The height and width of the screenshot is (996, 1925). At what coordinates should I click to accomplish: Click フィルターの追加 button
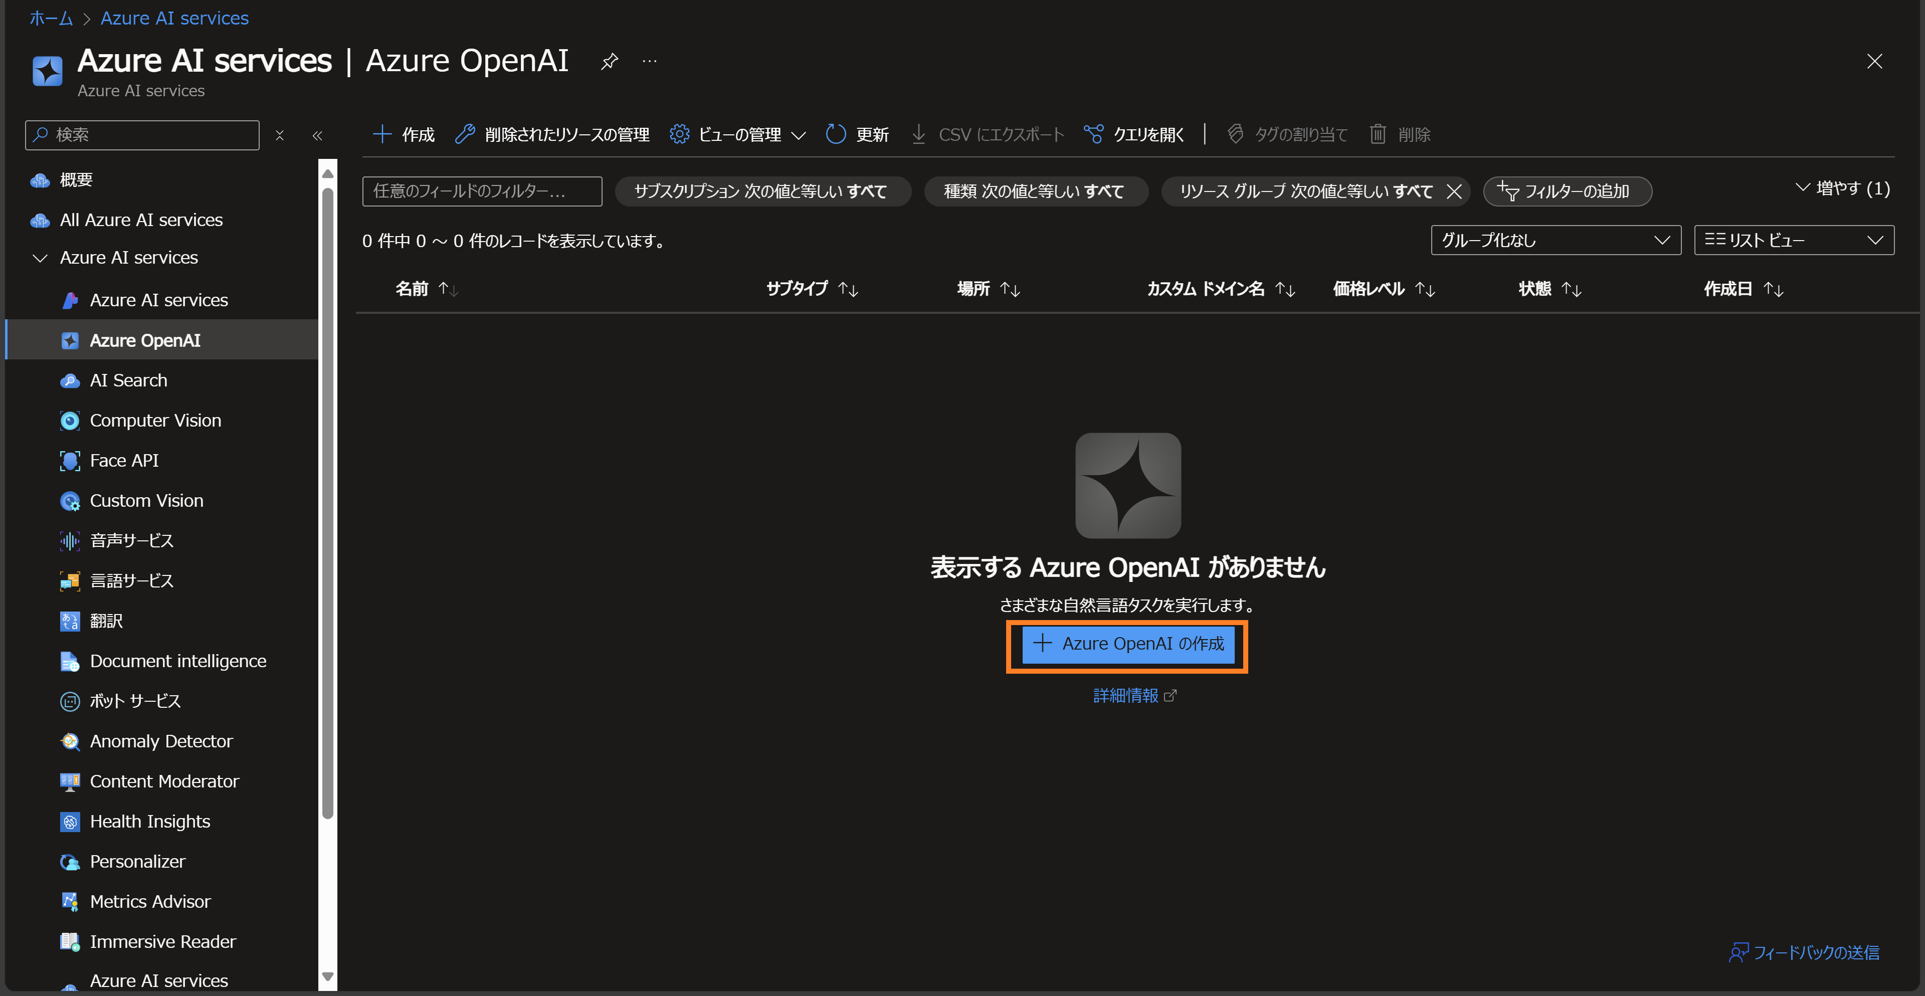coord(1567,191)
